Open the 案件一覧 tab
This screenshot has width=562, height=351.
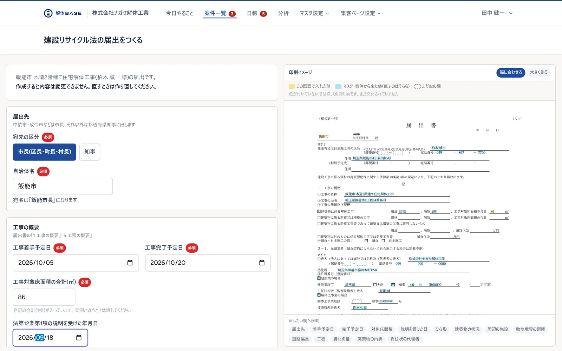[x=220, y=13]
